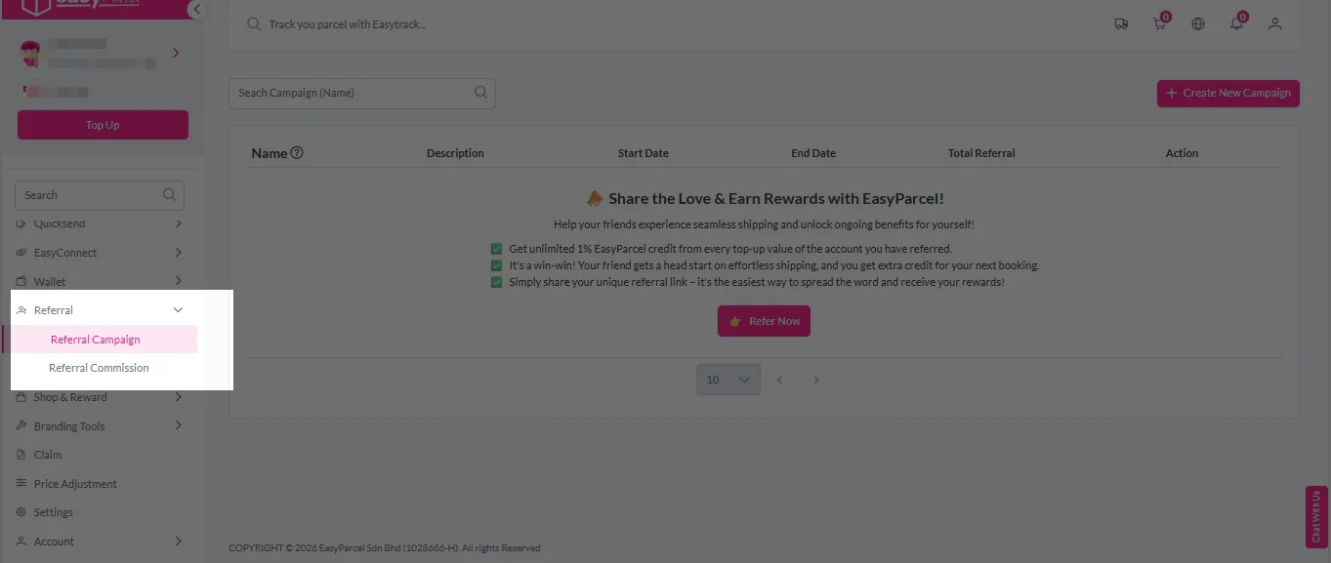1331x563 pixels.
Task: Open the Settings gear icon
Action: click(x=21, y=511)
